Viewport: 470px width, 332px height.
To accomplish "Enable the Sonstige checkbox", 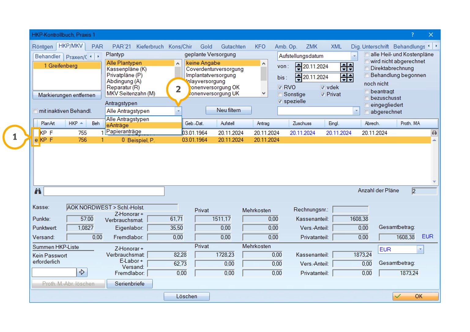I will tap(280, 95).
